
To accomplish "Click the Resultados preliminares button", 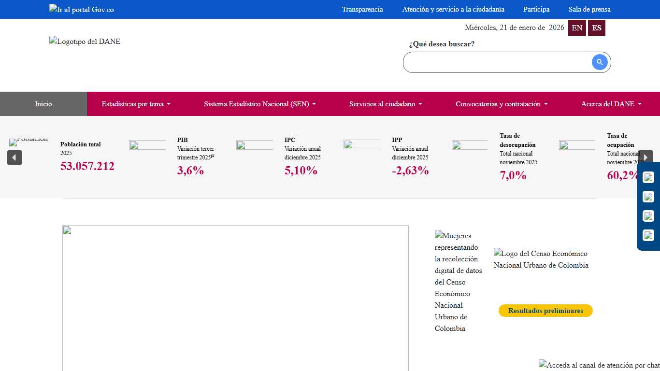I will point(545,311).
